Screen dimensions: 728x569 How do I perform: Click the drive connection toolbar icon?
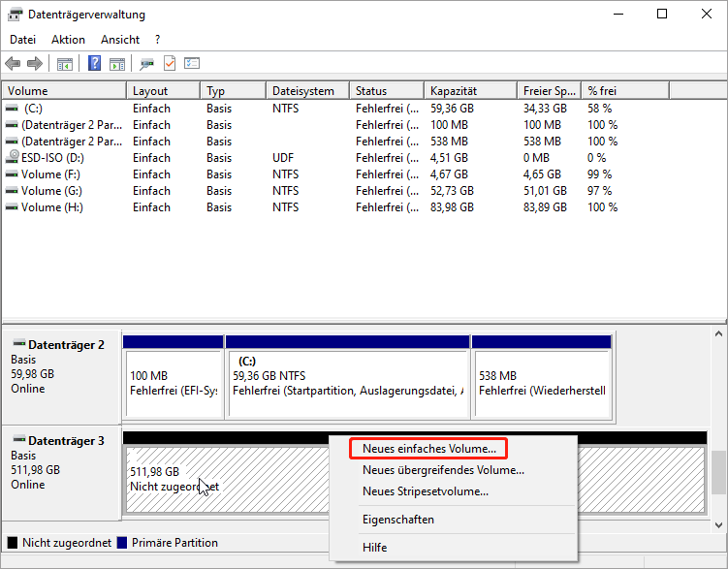click(146, 64)
